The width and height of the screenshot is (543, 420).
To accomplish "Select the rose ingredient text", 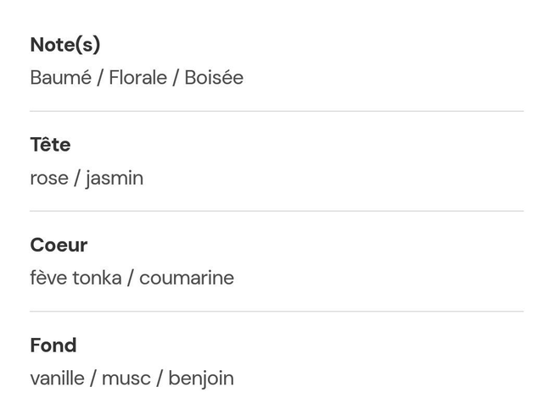I will tap(48, 179).
